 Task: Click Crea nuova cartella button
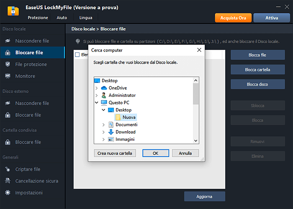click(x=115, y=153)
